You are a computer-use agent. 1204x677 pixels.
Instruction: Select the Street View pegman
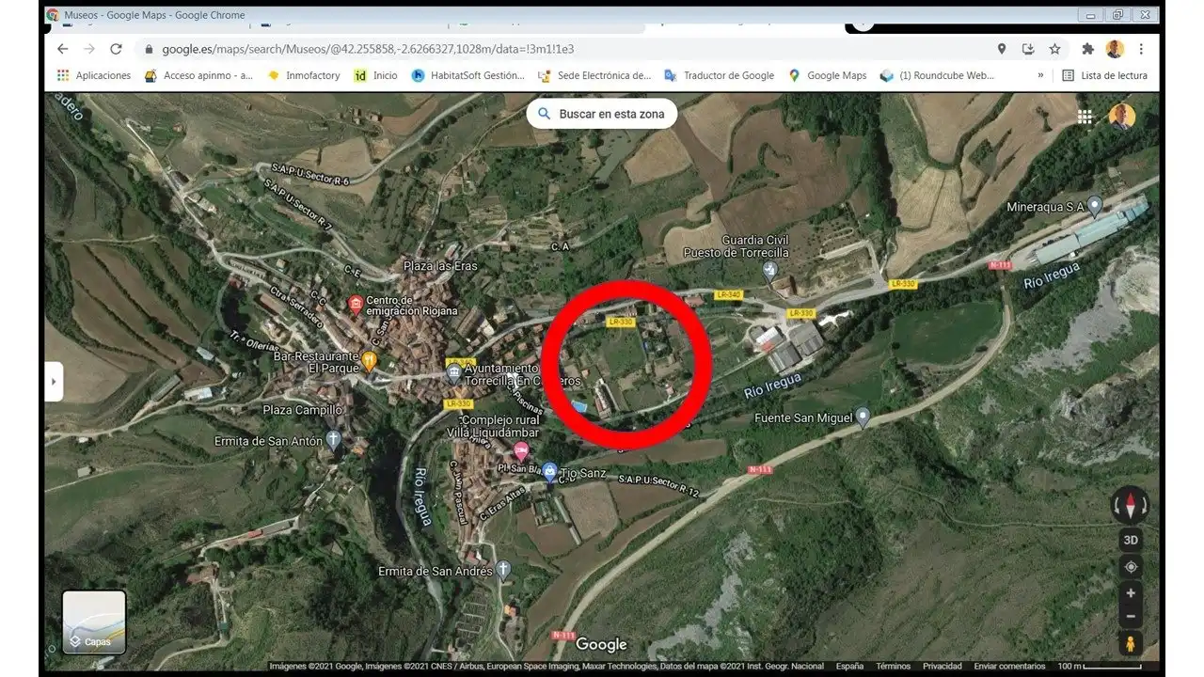click(1131, 644)
